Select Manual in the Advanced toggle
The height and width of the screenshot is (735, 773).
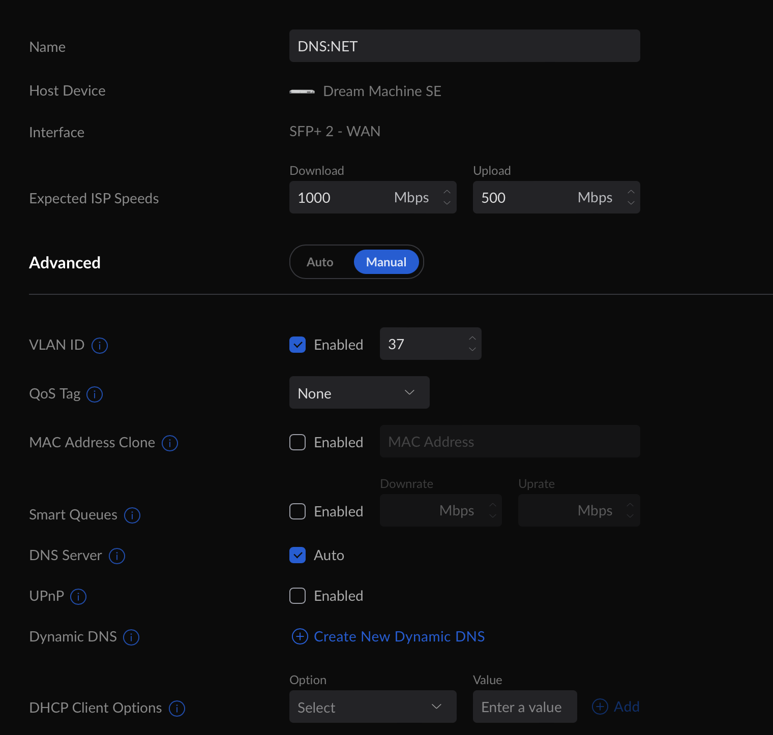[386, 262]
